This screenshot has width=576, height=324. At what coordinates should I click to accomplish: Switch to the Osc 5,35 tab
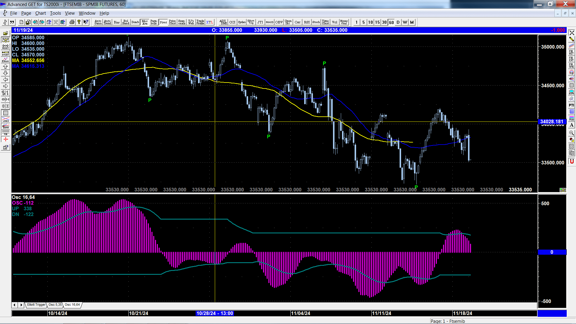point(55,305)
